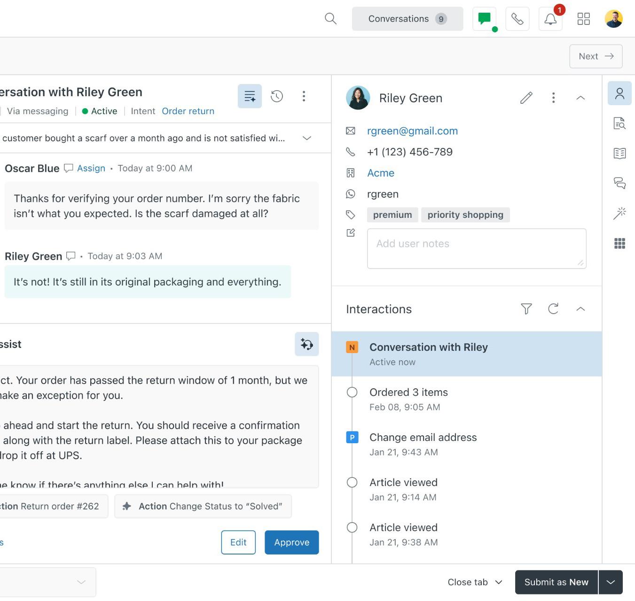
Task: Go to the Next ticket
Action: click(x=596, y=56)
